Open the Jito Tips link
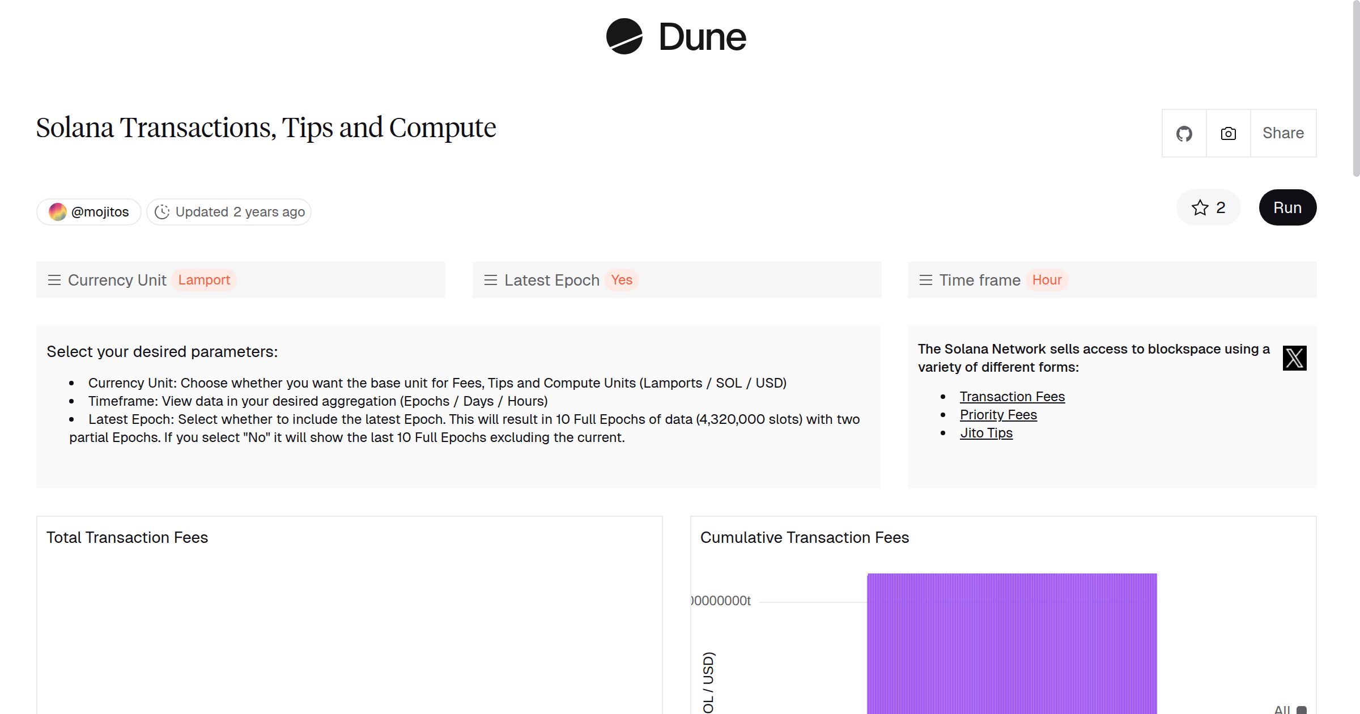The width and height of the screenshot is (1360, 714). point(987,432)
